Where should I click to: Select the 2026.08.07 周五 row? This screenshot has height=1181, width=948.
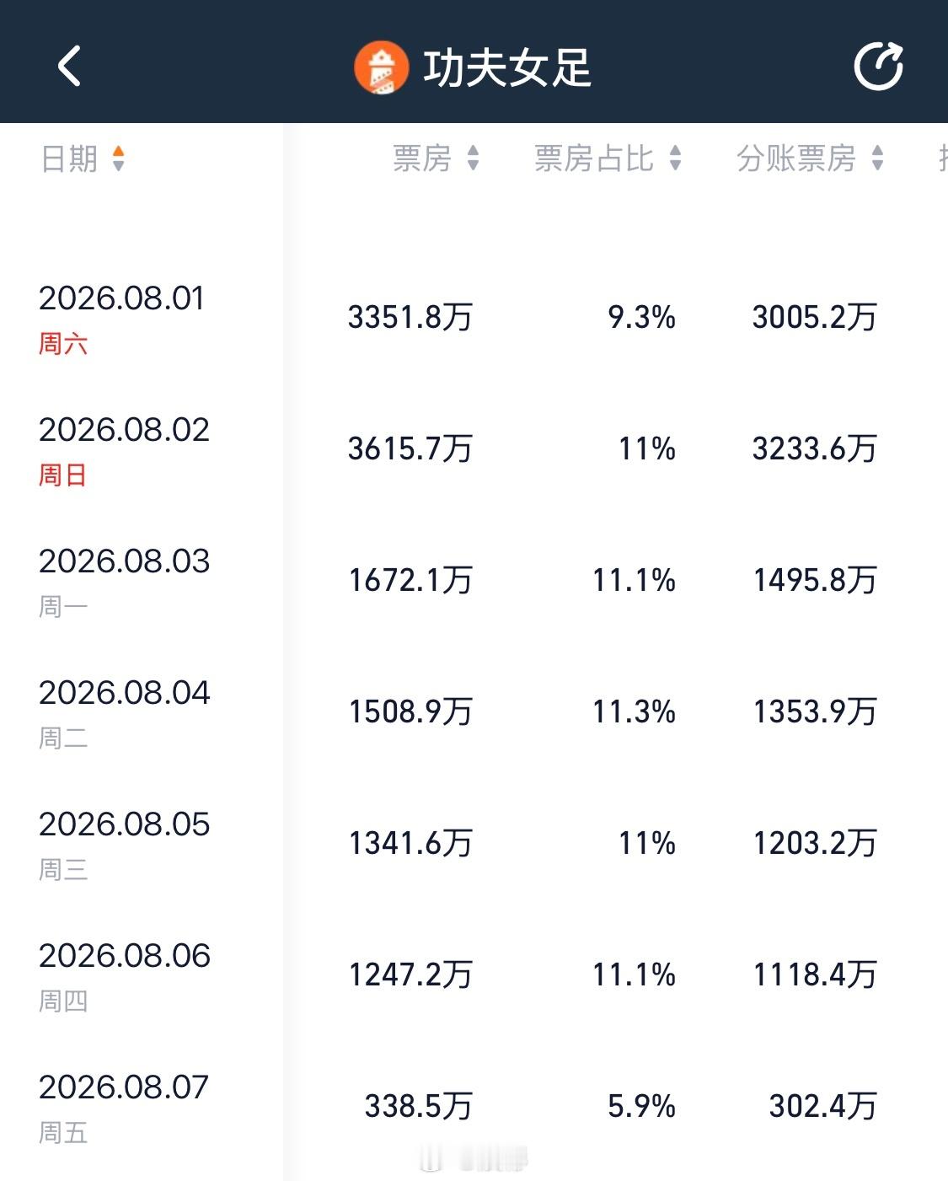(474, 1108)
